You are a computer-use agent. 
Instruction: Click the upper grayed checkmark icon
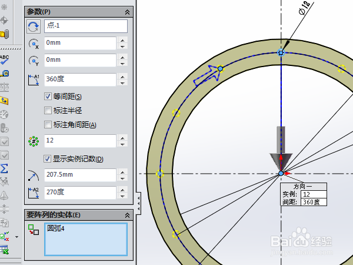4,142
